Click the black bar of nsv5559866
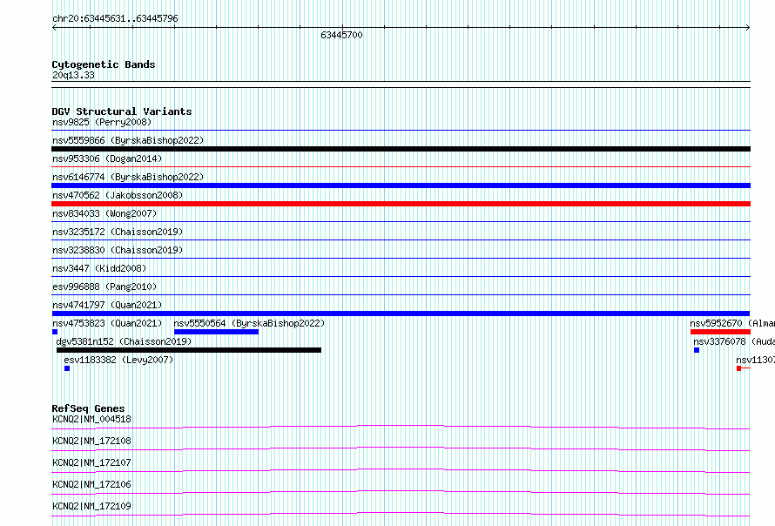 click(401, 149)
